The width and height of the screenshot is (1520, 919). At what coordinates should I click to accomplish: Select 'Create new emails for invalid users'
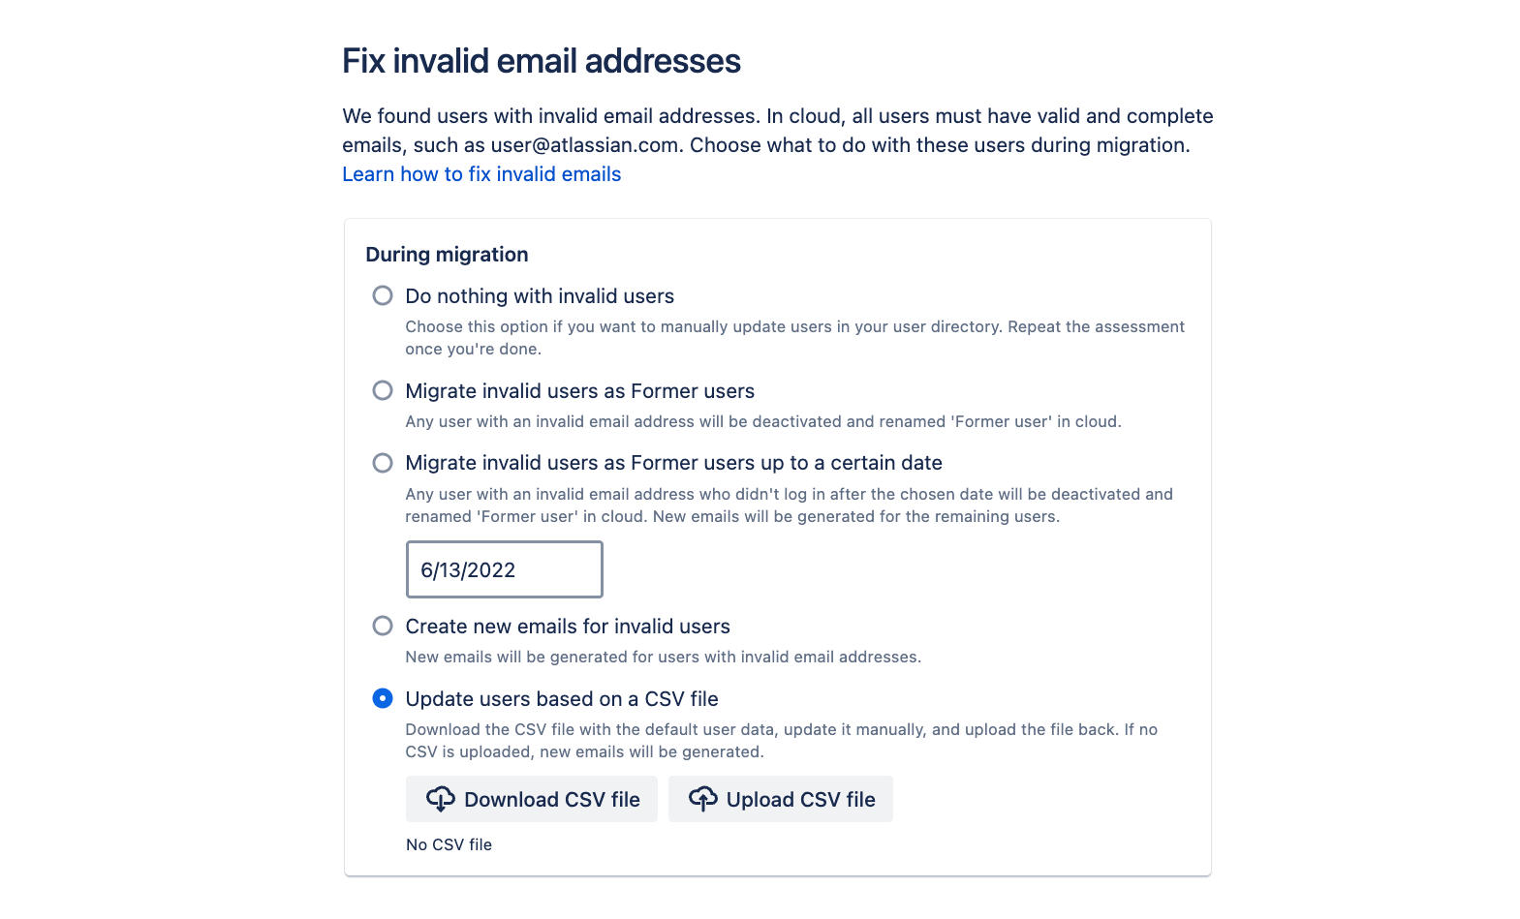tap(383, 626)
